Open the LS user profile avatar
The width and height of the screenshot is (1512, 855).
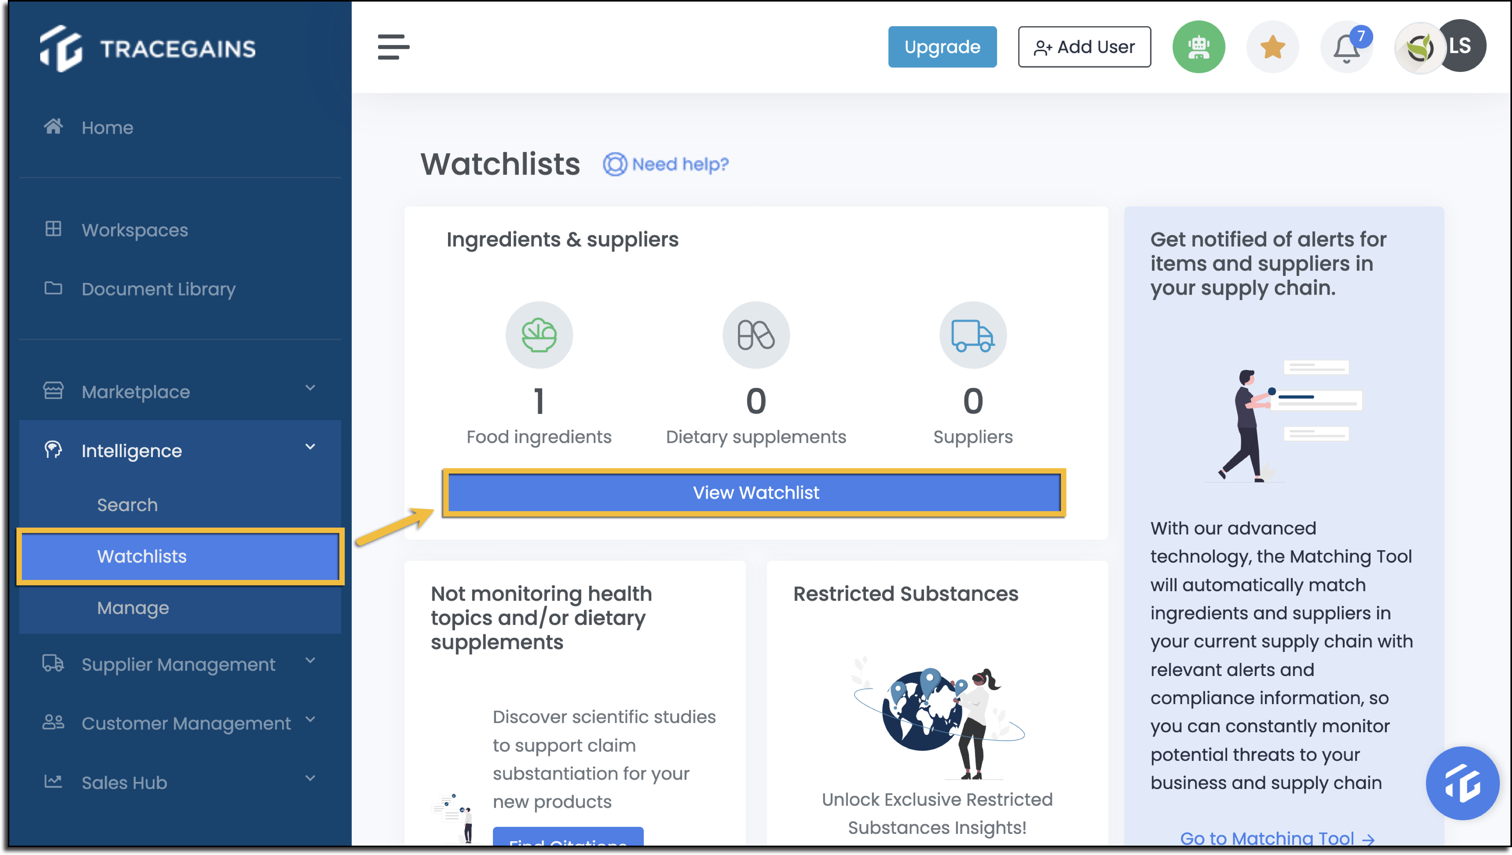pyautogui.click(x=1460, y=46)
